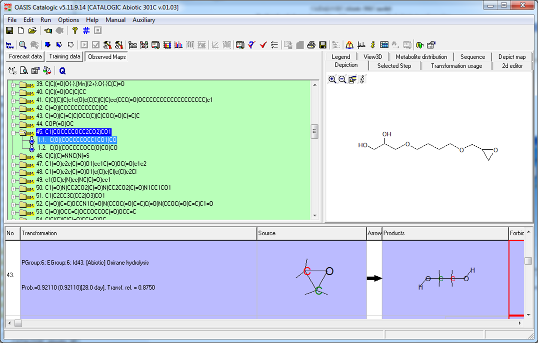Click the printer icon
This screenshot has height=343, width=538.
(x=311, y=45)
